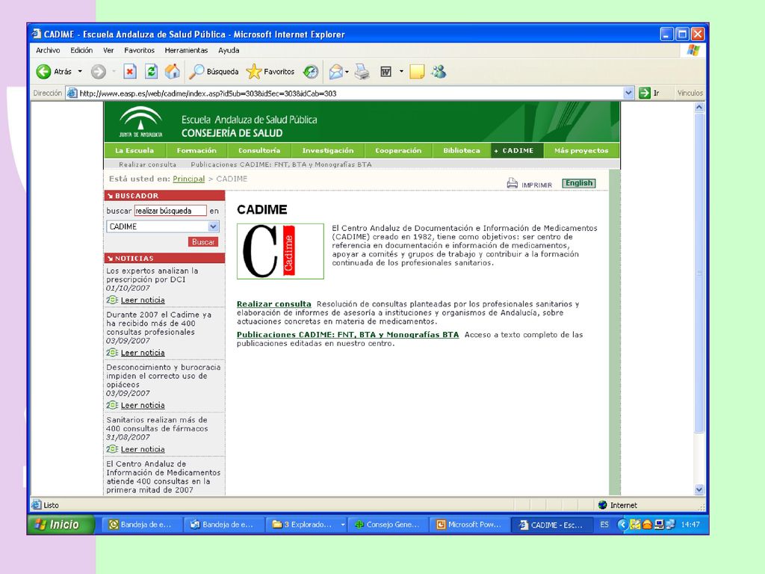Switch to Consejo Gene... taskbar window
This screenshot has width=765, height=574.
click(388, 525)
